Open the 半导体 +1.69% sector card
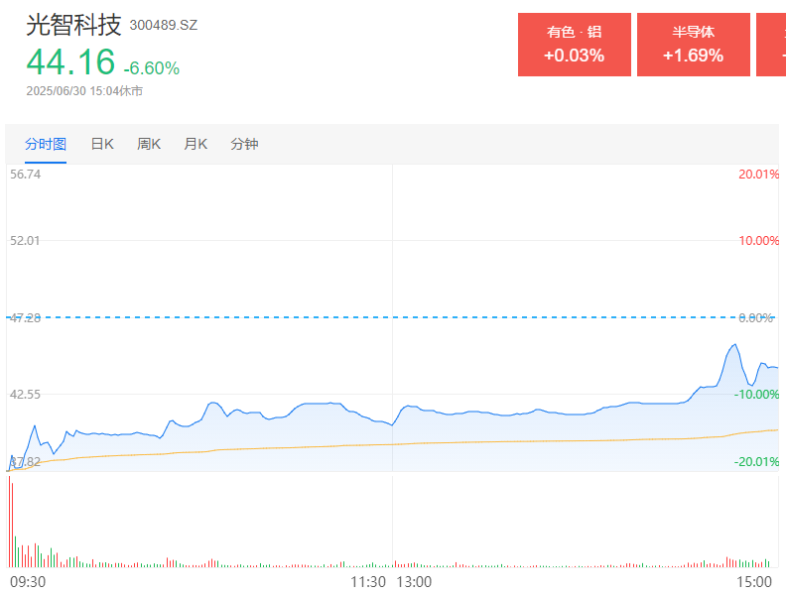 694,45
